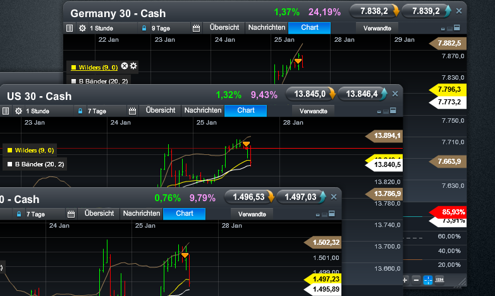The width and height of the screenshot is (495, 296).
Task: Select largest window size icon in Germany 30
Action: (x=457, y=28)
